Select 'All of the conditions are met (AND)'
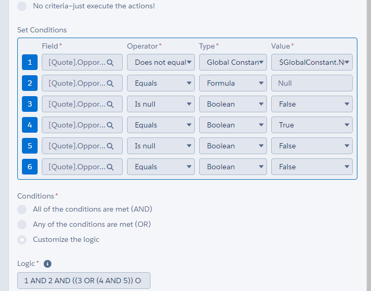The width and height of the screenshot is (371, 291). [x=22, y=209]
